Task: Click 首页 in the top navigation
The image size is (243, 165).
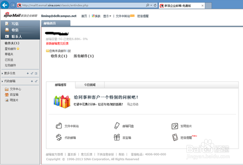Action: click(84, 16)
